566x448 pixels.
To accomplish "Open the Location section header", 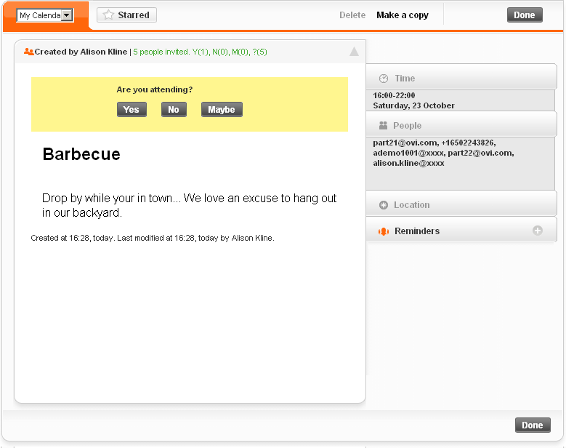I will pyautogui.click(x=461, y=204).
